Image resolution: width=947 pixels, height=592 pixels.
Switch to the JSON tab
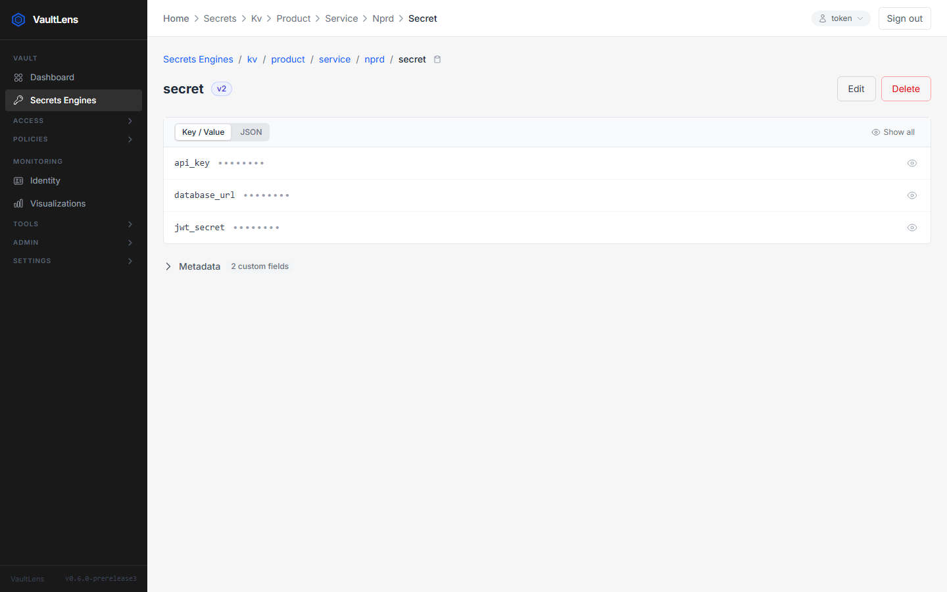pyautogui.click(x=251, y=132)
